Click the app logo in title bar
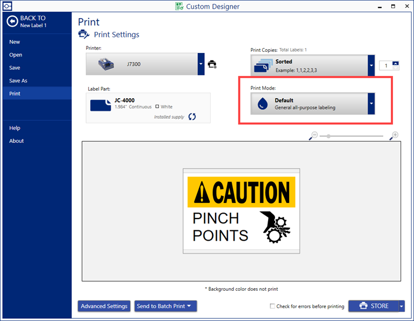This screenshot has height=321, width=414. 7,6
